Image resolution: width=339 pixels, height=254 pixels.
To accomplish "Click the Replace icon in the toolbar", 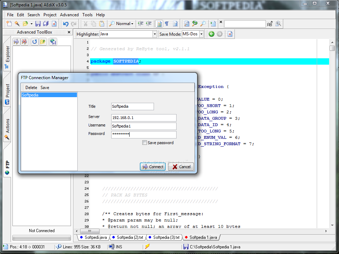I will tap(195, 24).
